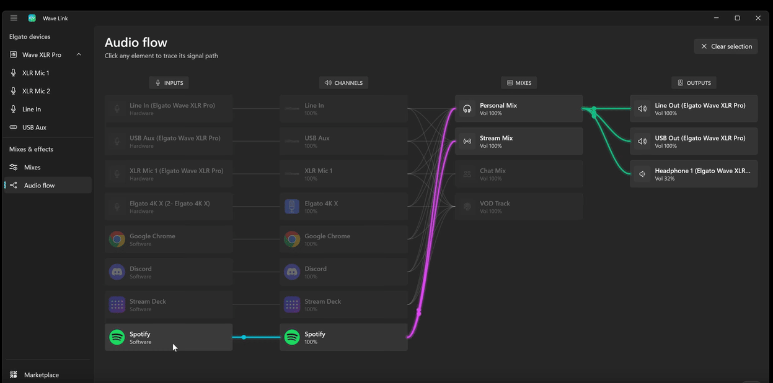Image resolution: width=773 pixels, height=383 pixels.
Task: Click the INPUTS column header
Action: pyautogui.click(x=169, y=82)
